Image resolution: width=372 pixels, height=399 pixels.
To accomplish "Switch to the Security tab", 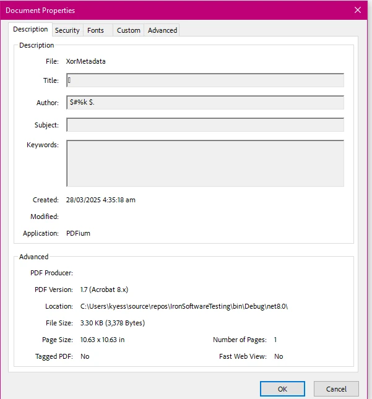I will coord(67,30).
